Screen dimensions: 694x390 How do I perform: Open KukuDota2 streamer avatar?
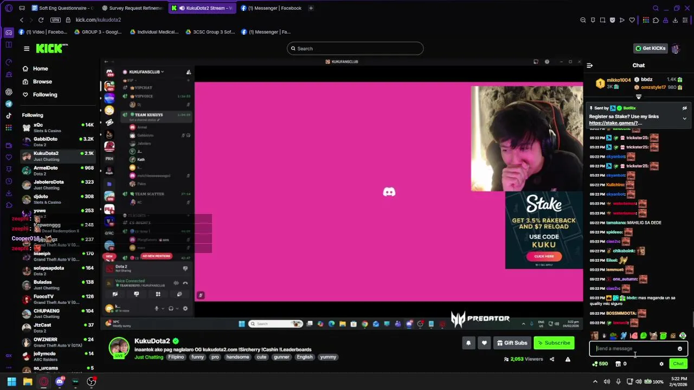pos(119,349)
